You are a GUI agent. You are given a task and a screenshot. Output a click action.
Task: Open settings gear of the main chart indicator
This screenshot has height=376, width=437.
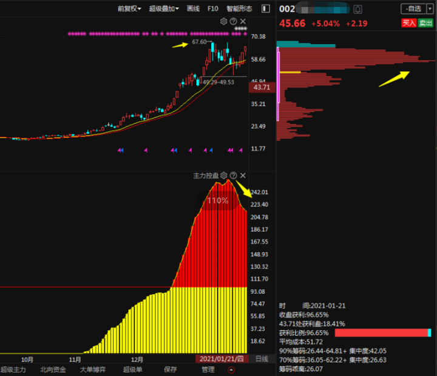tap(223, 21)
